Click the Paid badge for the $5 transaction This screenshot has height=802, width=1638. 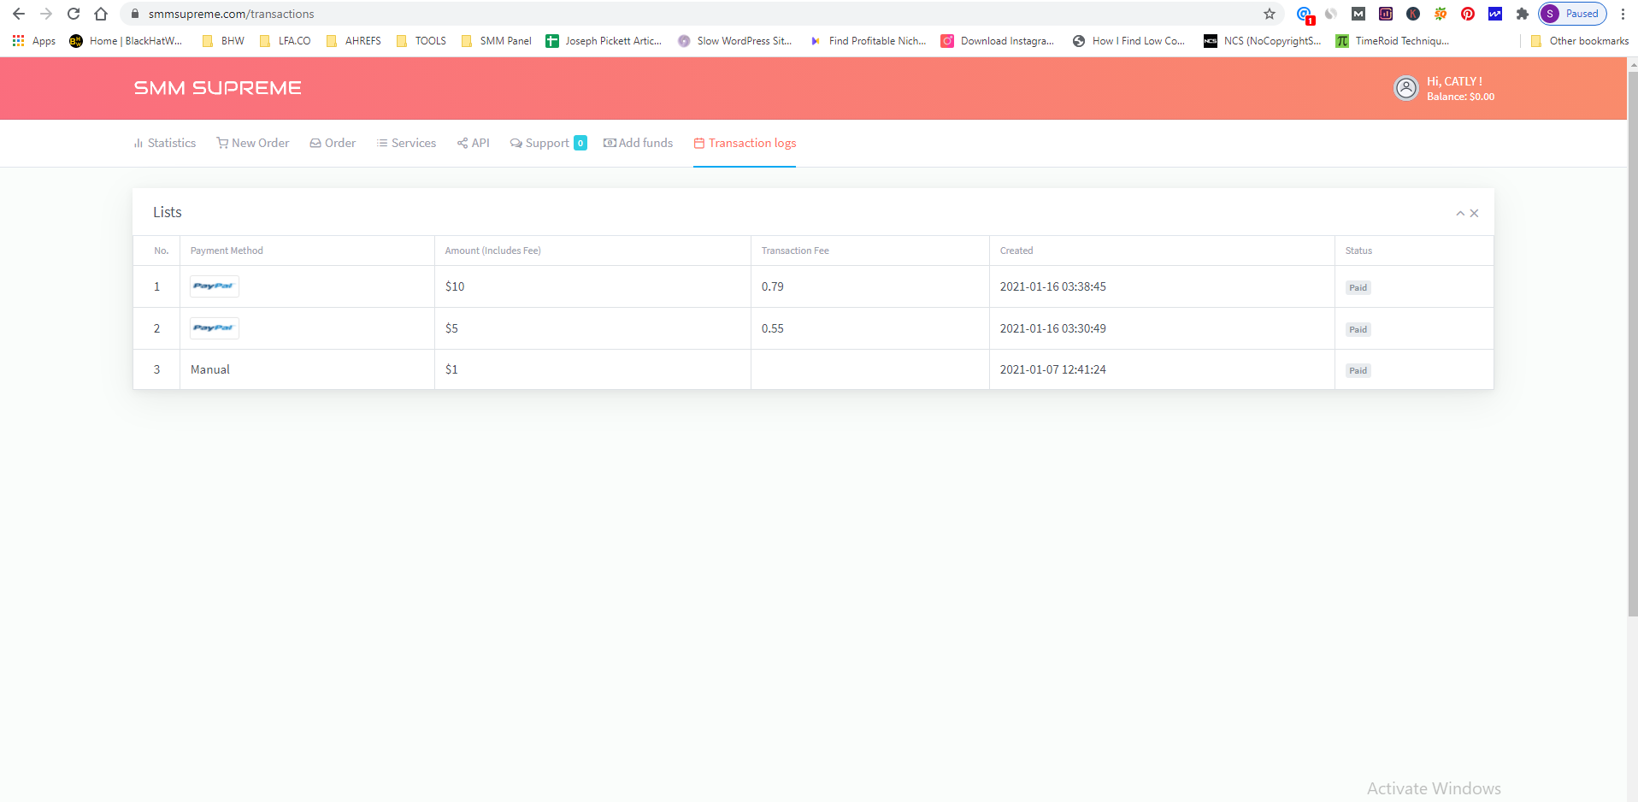tap(1358, 329)
